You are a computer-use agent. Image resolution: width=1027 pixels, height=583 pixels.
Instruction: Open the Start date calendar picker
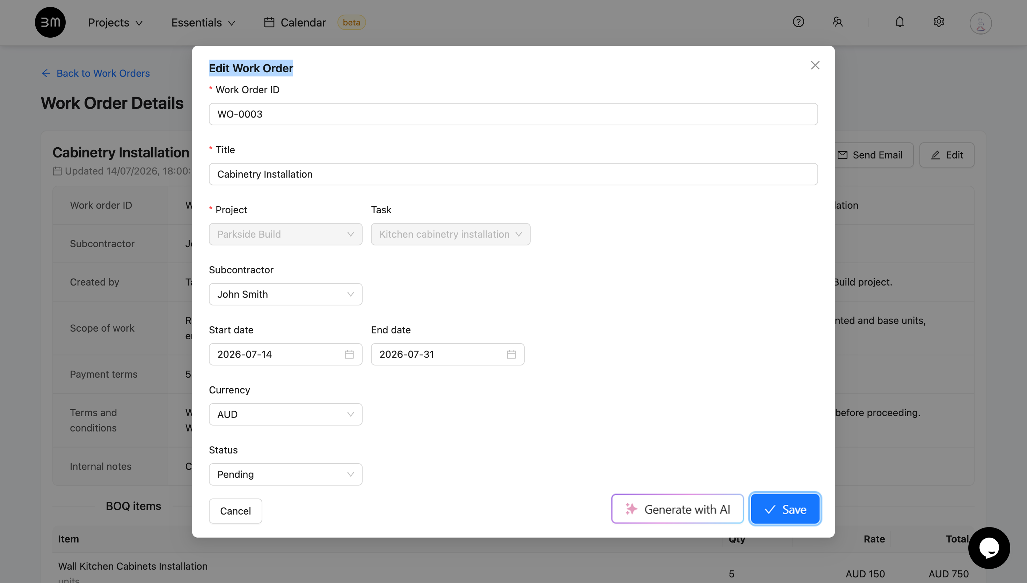pyautogui.click(x=349, y=354)
